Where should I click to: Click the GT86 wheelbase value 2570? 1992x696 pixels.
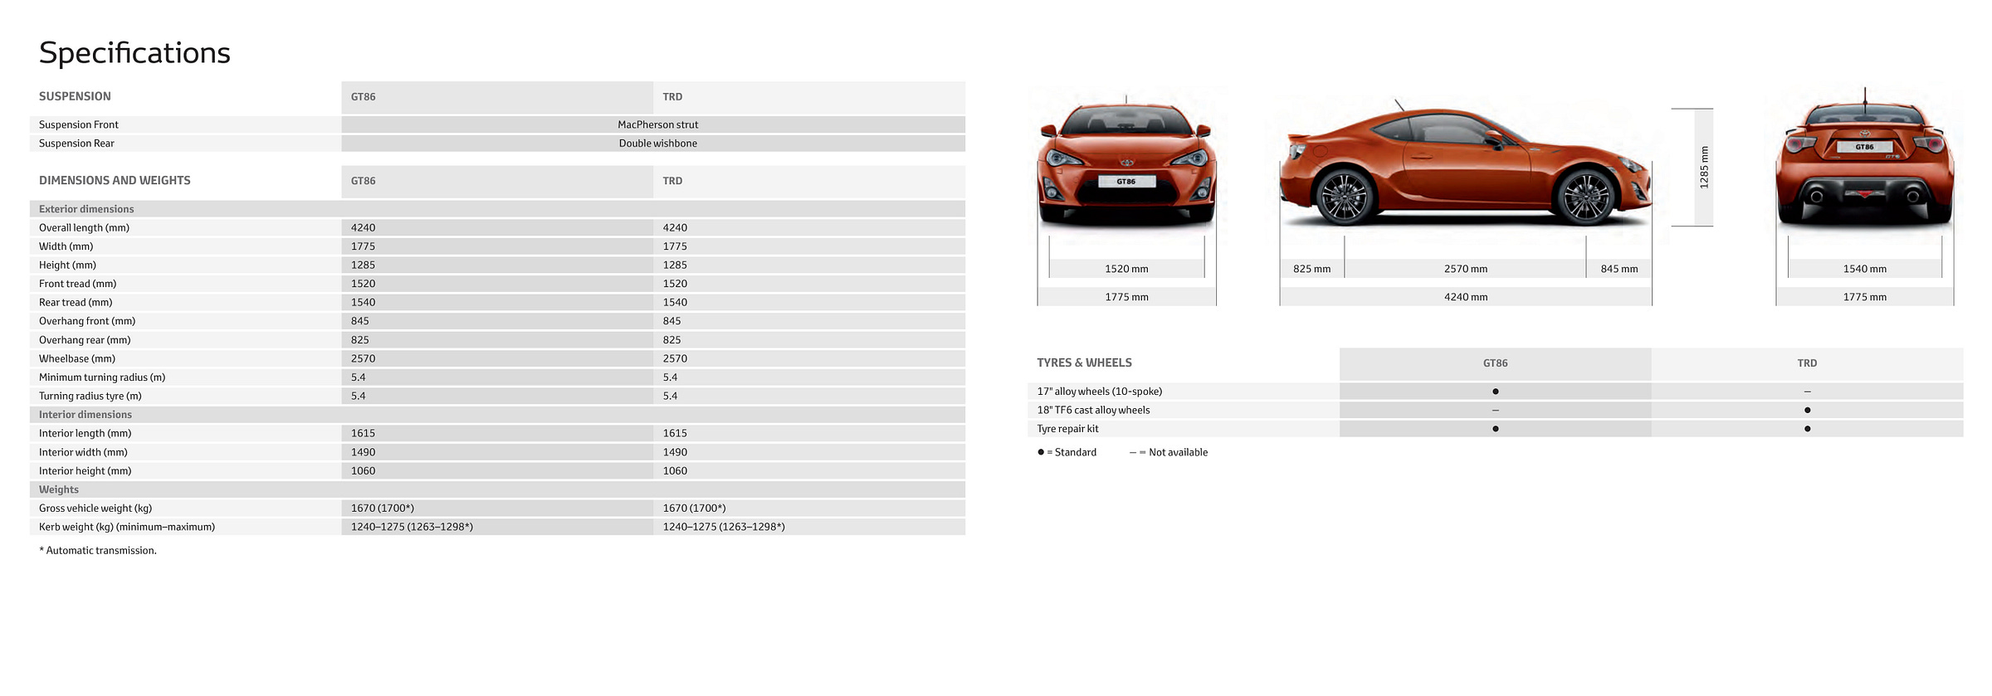[363, 358]
